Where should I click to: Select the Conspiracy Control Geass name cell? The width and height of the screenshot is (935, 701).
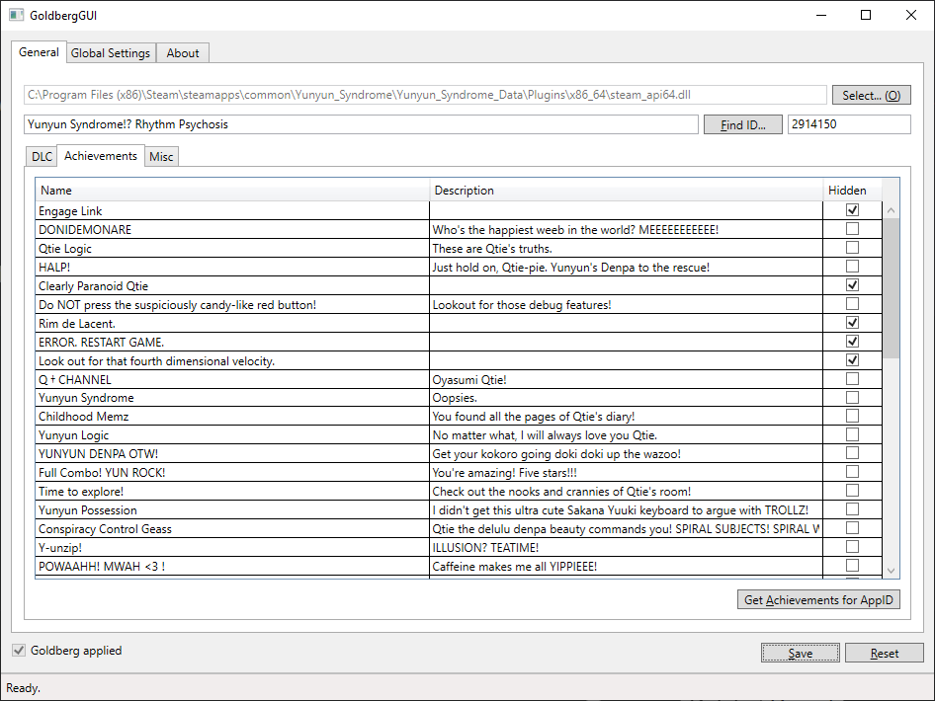(x=232, y=529)
